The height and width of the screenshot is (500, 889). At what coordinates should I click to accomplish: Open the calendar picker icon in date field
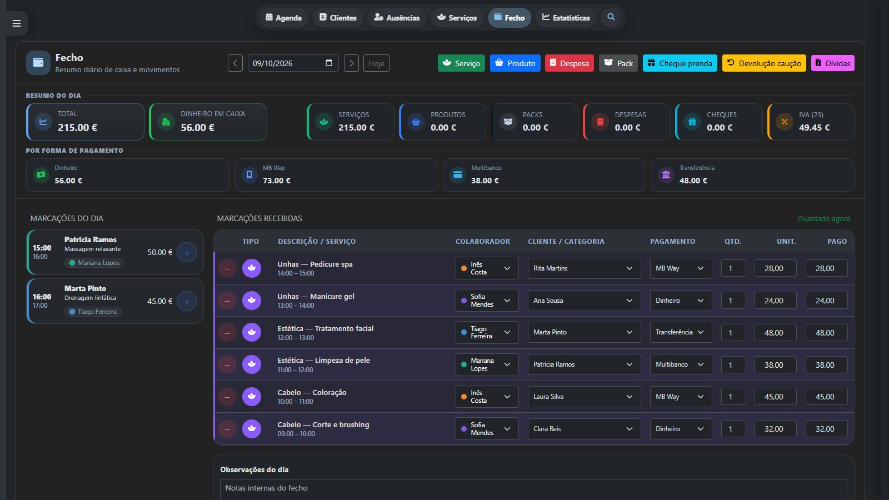329,63
